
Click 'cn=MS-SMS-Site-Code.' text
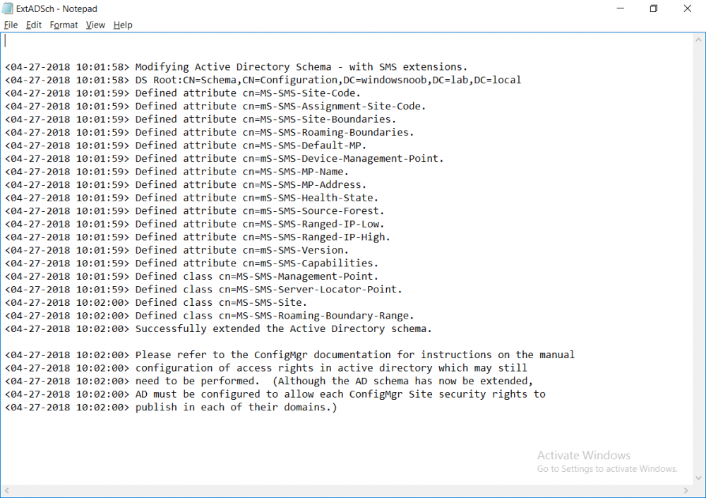[x=301, y=93]
